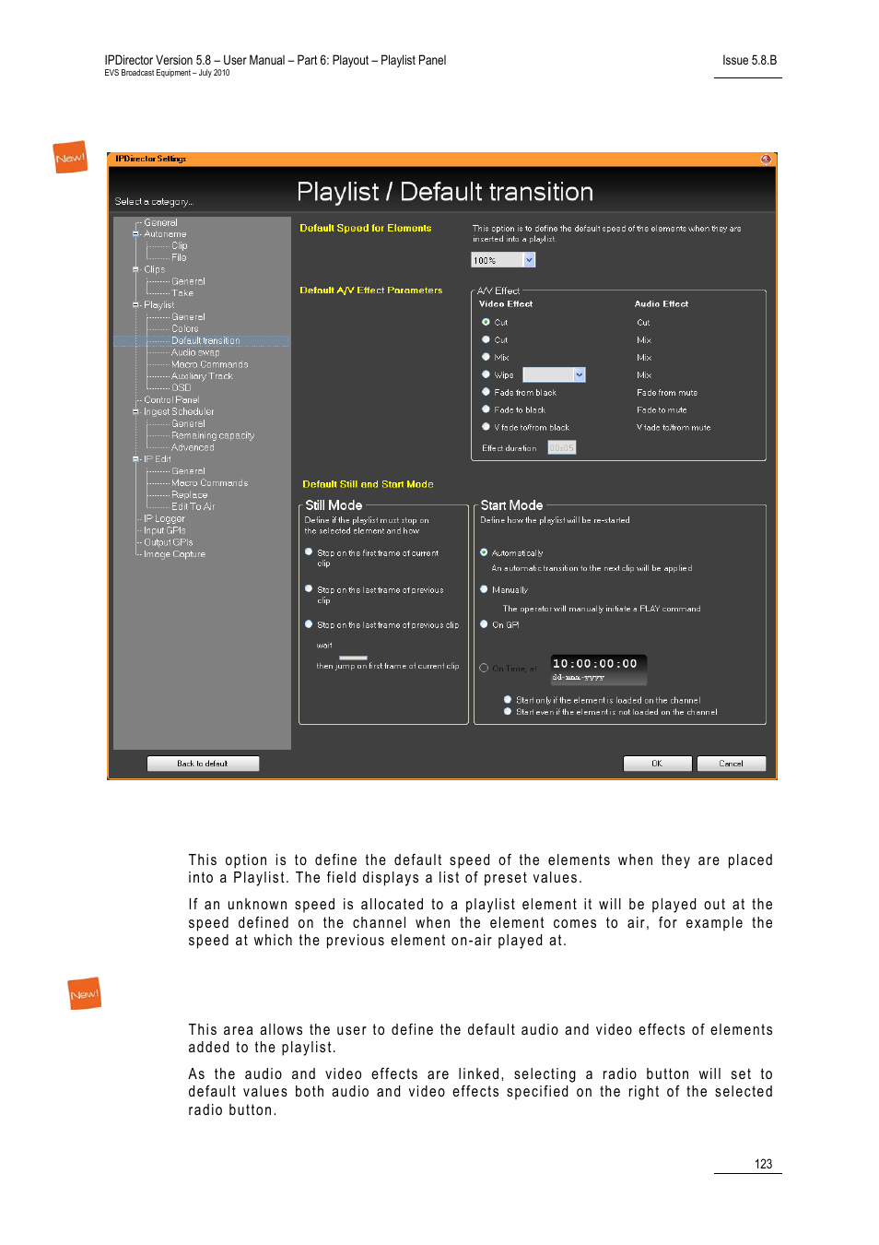Open Clips Take settings

coord(182,293)
